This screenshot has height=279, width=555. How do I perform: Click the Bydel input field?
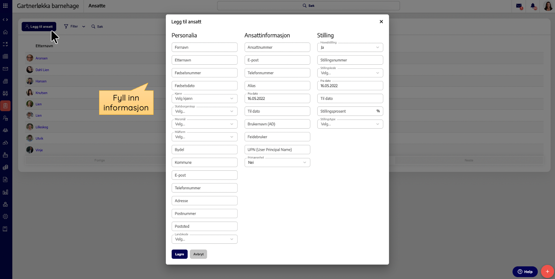pyautogui.click(x=204, y=150)
